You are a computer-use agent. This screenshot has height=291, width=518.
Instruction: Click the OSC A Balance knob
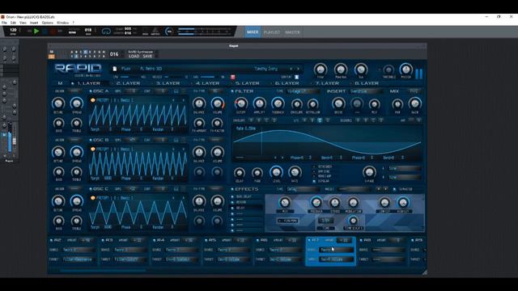[199, 103]
